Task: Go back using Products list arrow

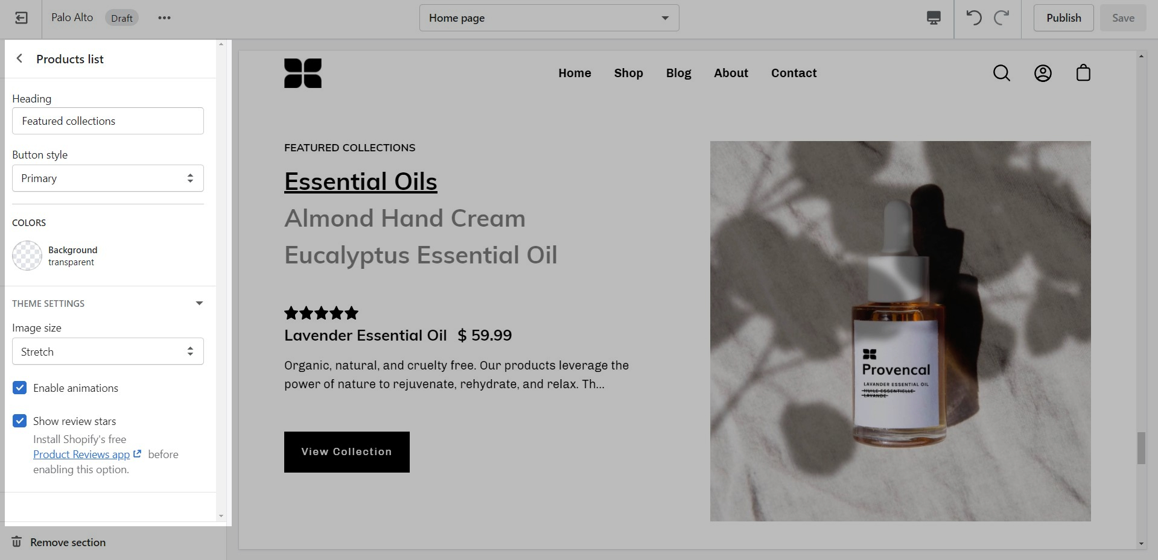Action: pyautogui.click(x=19, y=58)
